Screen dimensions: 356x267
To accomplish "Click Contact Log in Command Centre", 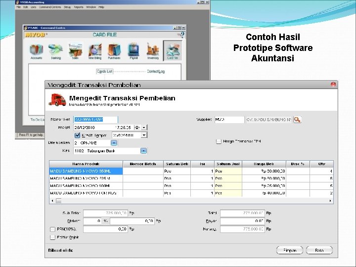I will [156, 71].
